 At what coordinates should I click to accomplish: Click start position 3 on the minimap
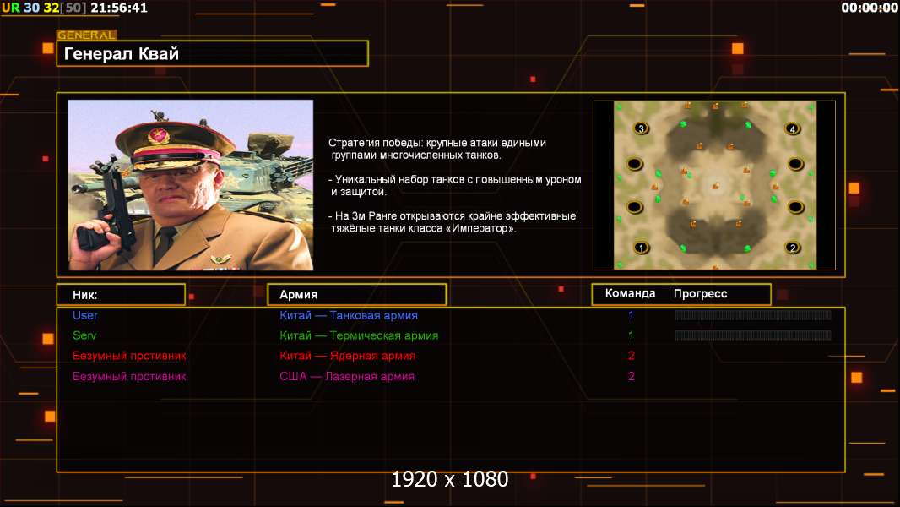(x=641, y=128)
